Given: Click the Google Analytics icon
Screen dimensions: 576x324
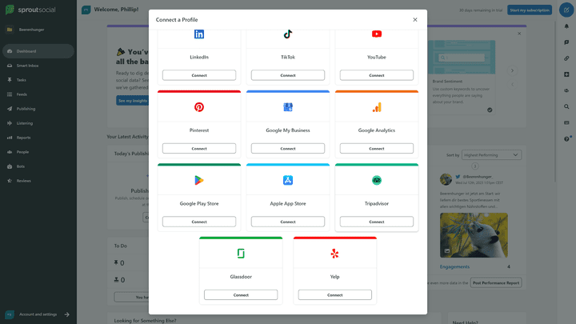Looking at the screenshot, I should click(377, 107).
